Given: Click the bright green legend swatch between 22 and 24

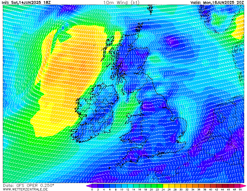Looking at the screenshot, I should pyautogui.click(x=160, y=186).
